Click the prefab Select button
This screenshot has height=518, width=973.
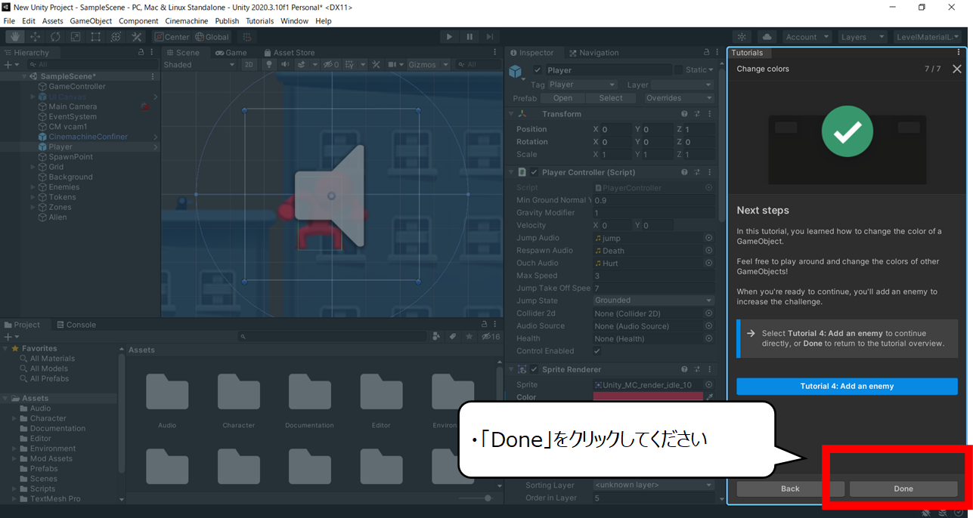pyautogui.click(x=611, y=98)
